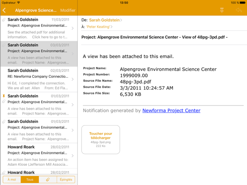Tap source file name 48pg-3pd.pdf value
The image size is (247, 185).
pyautogui.click(x=136, y=82)
